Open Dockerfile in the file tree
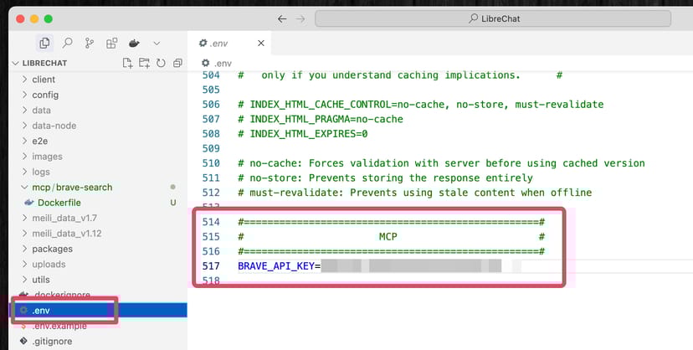The image size is (693, 350). coord(64,203)
